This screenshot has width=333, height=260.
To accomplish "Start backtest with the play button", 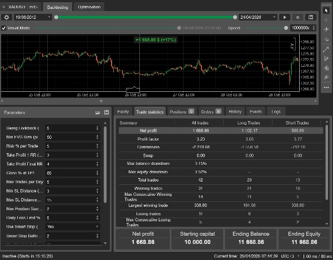I will pos(285,17).
